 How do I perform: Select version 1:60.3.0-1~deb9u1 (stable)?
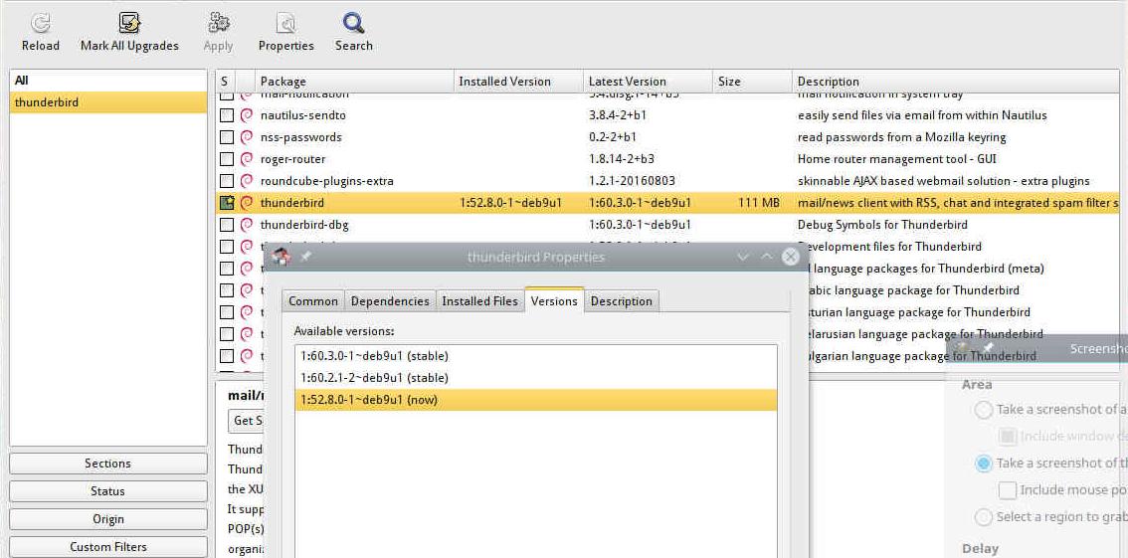pos(536,356)
